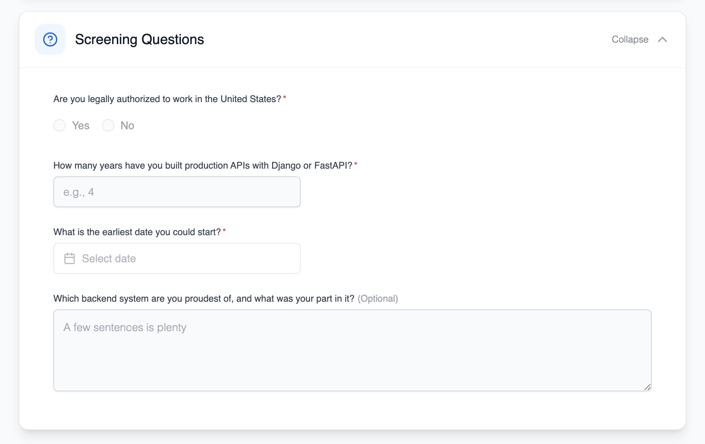Click the Screening Questions heading
This screenshot has height=444, width=705.
140,39
